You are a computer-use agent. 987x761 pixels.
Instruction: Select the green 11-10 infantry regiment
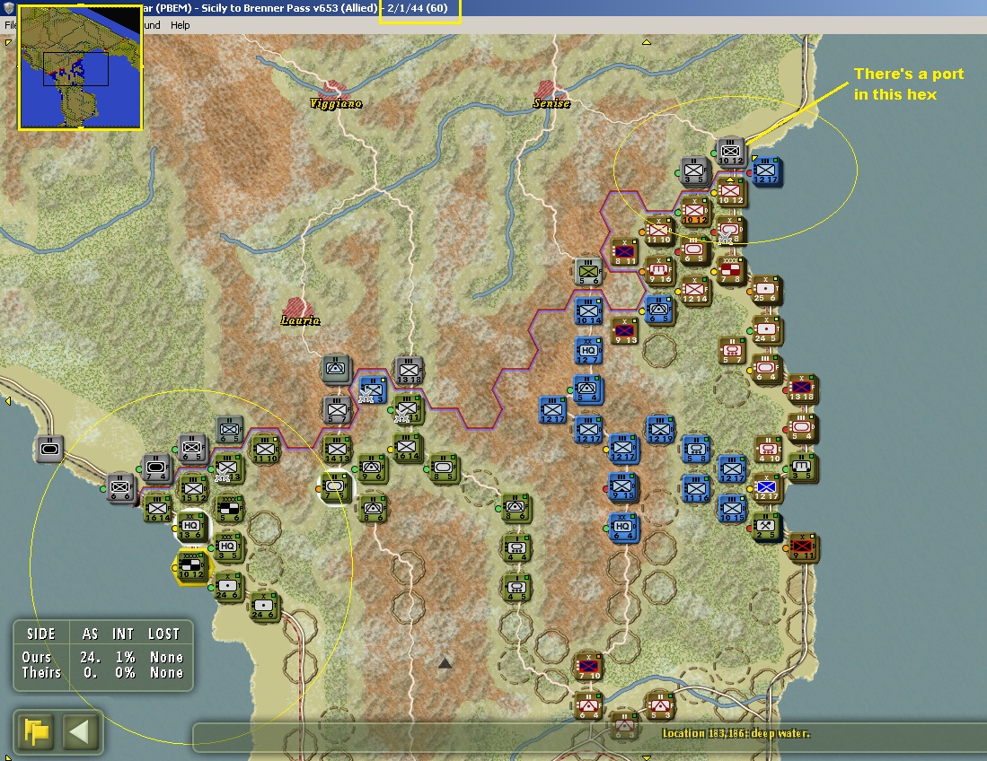(265, 450)
